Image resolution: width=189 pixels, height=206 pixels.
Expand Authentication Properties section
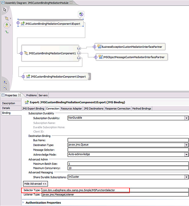tap(23, 202)
